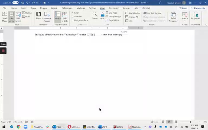This screenshot has width=208, height=130.
Task: Enable the Gridlines checkbox
Action: (72, 17)
